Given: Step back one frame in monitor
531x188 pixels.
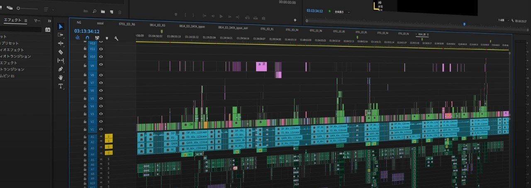Looking at the screenshot, I should click(213, 16).
